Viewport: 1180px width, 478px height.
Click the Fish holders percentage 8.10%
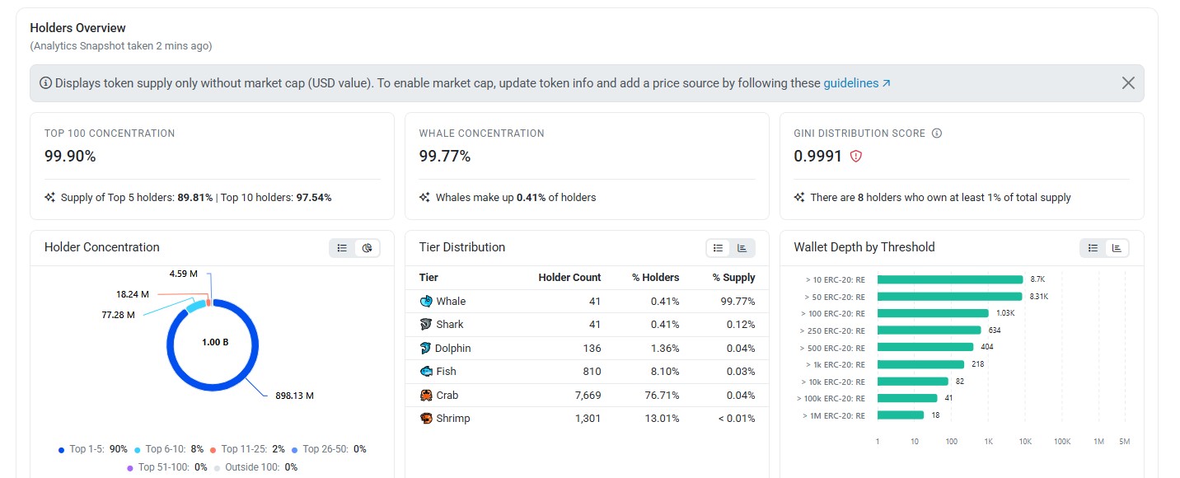(x=664, y=372)
